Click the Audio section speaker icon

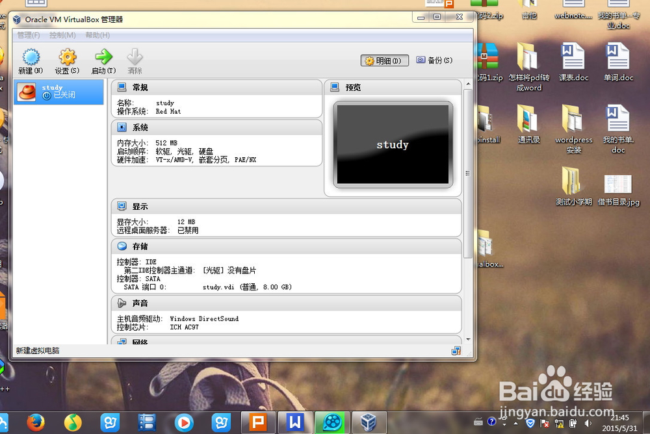[122, 303]
